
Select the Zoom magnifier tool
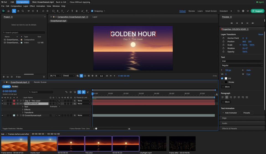pyautogui.click(x=23, y=11)
